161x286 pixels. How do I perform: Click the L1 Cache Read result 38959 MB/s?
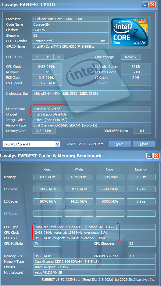click(x=48, y=189)
